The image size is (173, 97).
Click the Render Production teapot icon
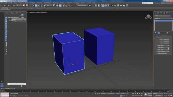point(121,5)
